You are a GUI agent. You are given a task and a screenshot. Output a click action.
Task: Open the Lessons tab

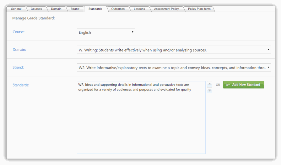click(139, 9)
